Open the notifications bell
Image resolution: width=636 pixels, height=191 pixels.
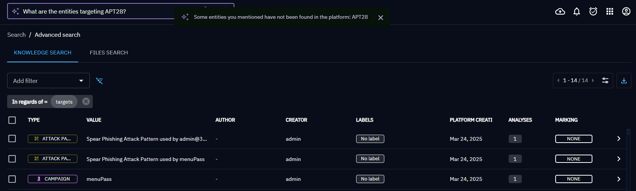tap(577, 12)
